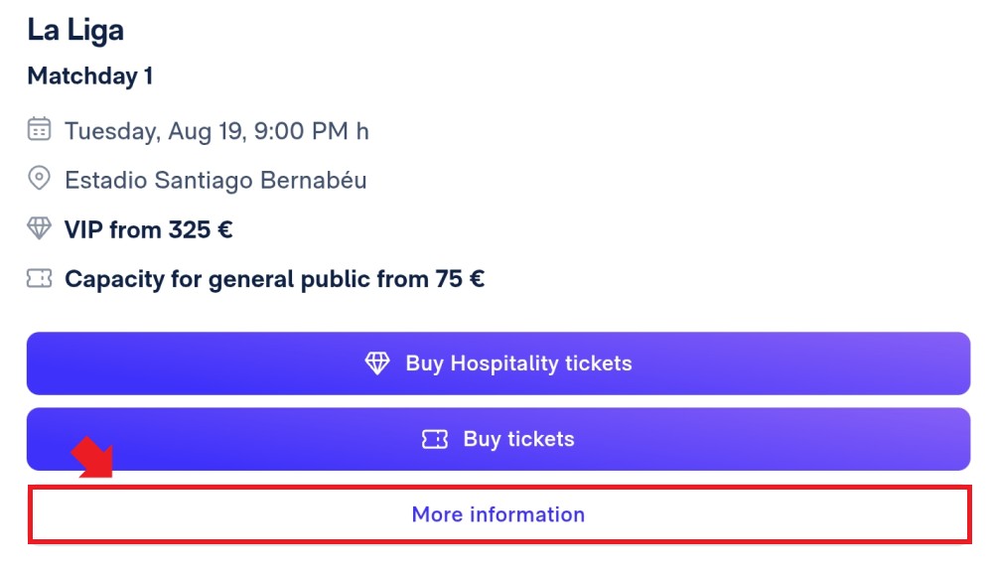Click the calendar icon beside the match date

point(39,129)
